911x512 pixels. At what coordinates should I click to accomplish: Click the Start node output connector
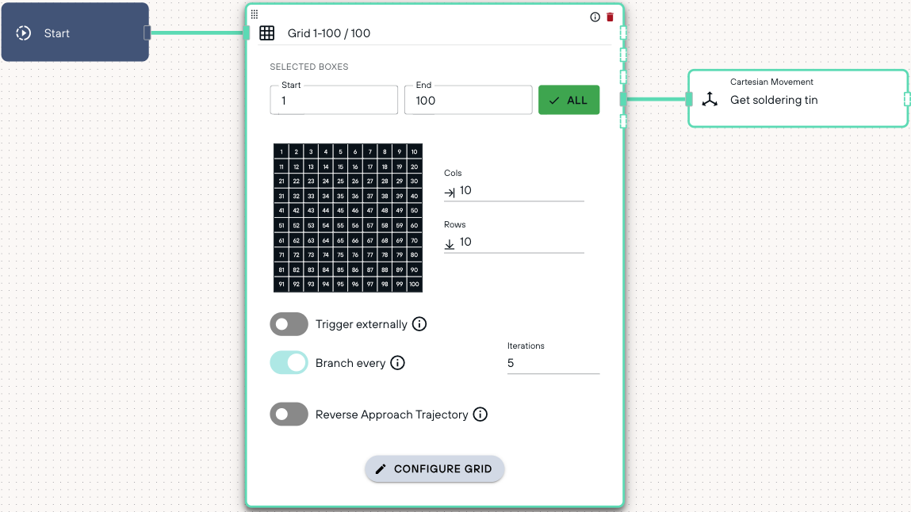147,33
